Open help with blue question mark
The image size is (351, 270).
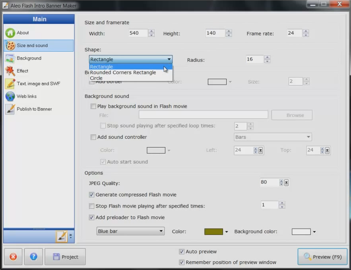pos(33,256)
